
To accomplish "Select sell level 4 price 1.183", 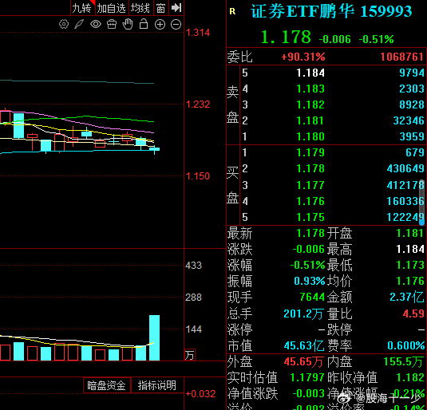I will click(310, 89).
